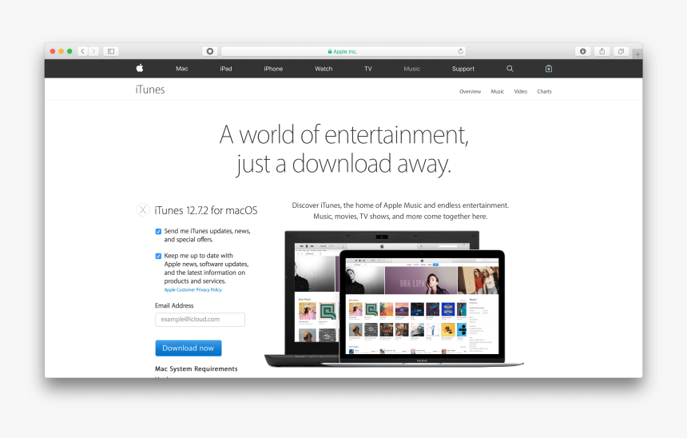Viewport: 687px width, 438px height.
Task: Reload the page using the refresh icon
Action: [460, 51]
